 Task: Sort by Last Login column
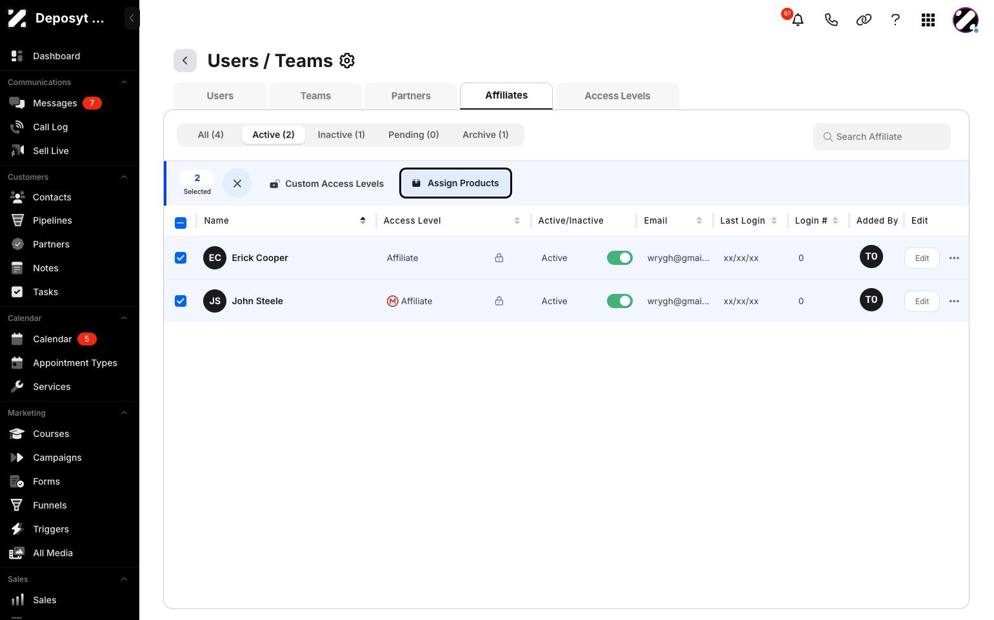click(x=774, y=220)
